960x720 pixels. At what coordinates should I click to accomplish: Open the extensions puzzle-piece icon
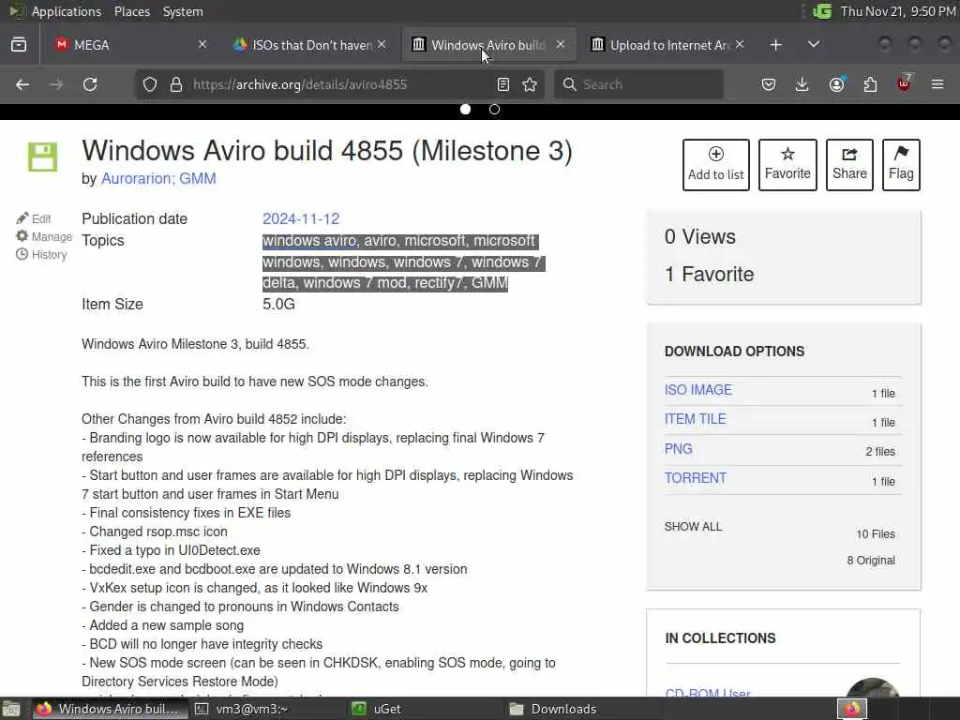pyautogui.click(x=870, y=84)
